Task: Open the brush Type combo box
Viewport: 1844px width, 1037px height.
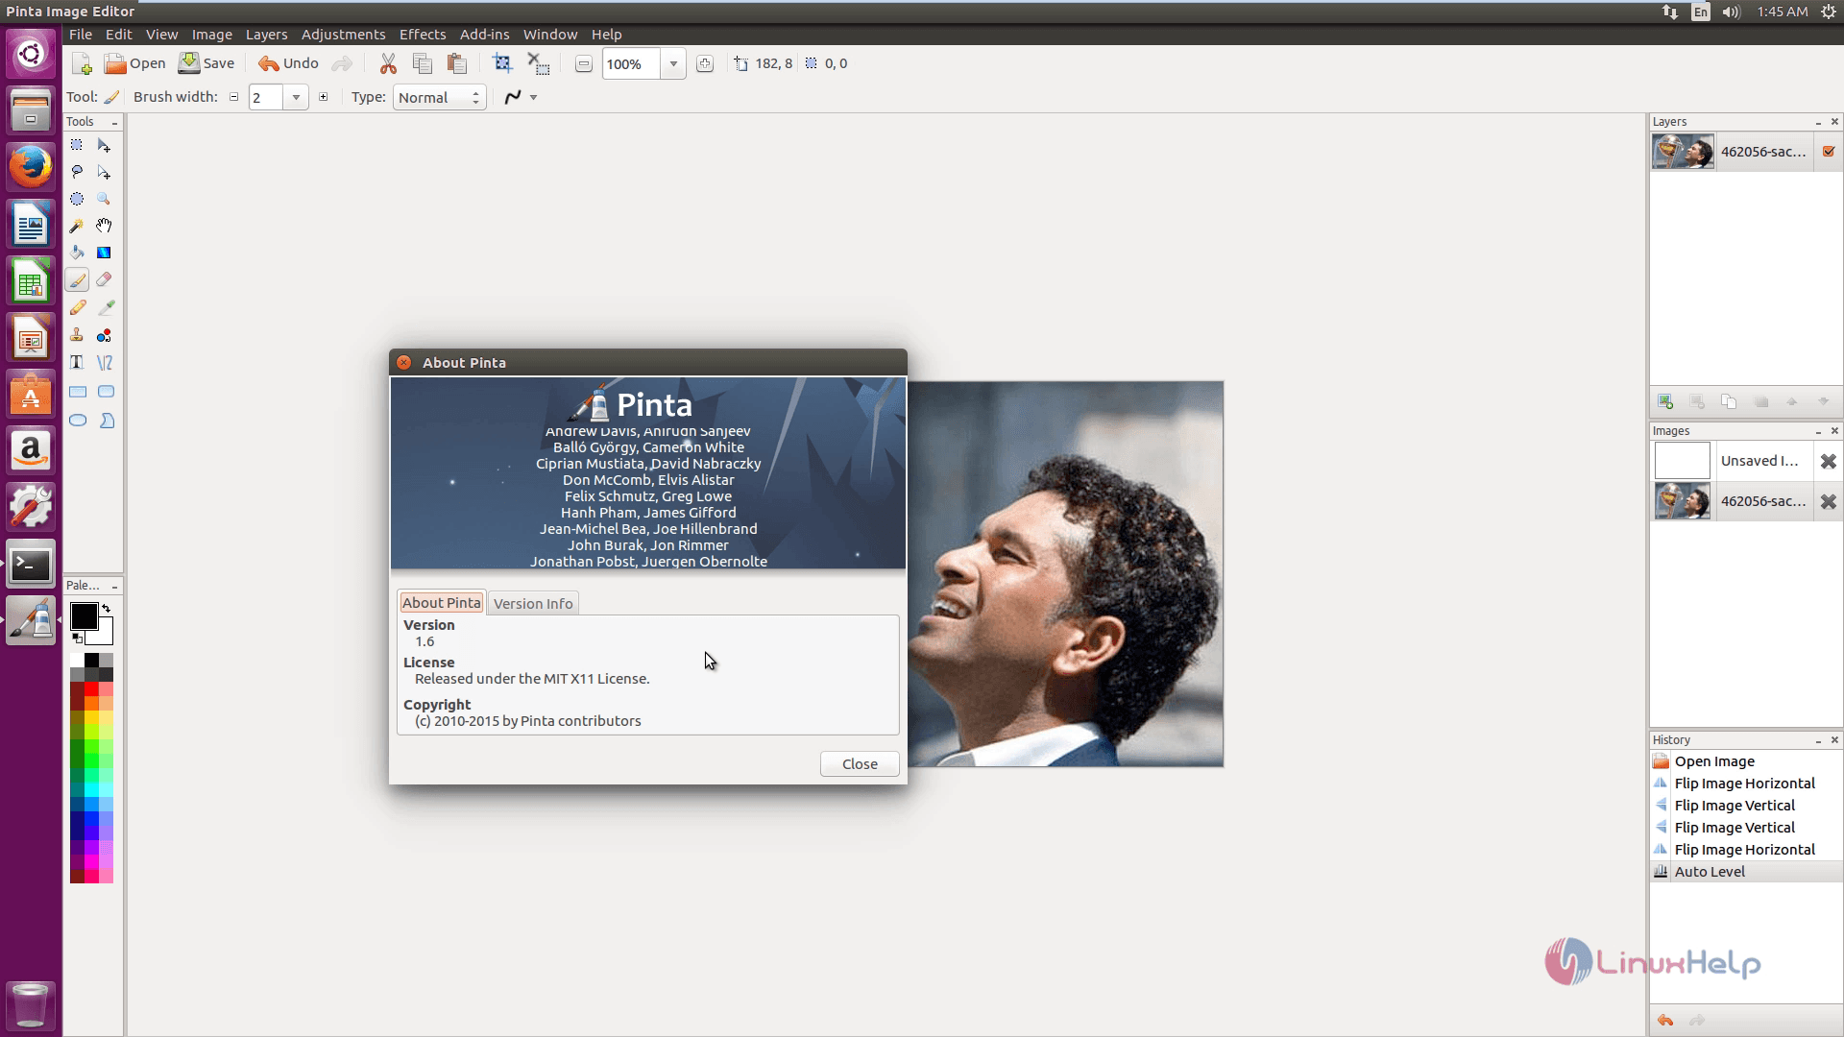Action: (x=439, y=97)
